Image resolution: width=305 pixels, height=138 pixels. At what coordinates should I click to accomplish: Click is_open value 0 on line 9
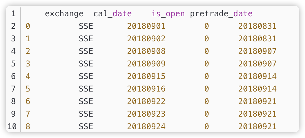(207, 114)
